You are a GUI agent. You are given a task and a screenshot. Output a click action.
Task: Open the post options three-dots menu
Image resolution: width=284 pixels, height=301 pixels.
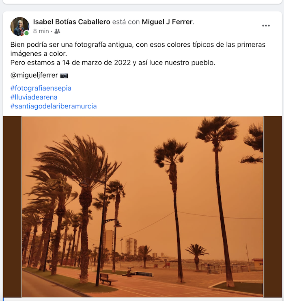coord(266,26)
